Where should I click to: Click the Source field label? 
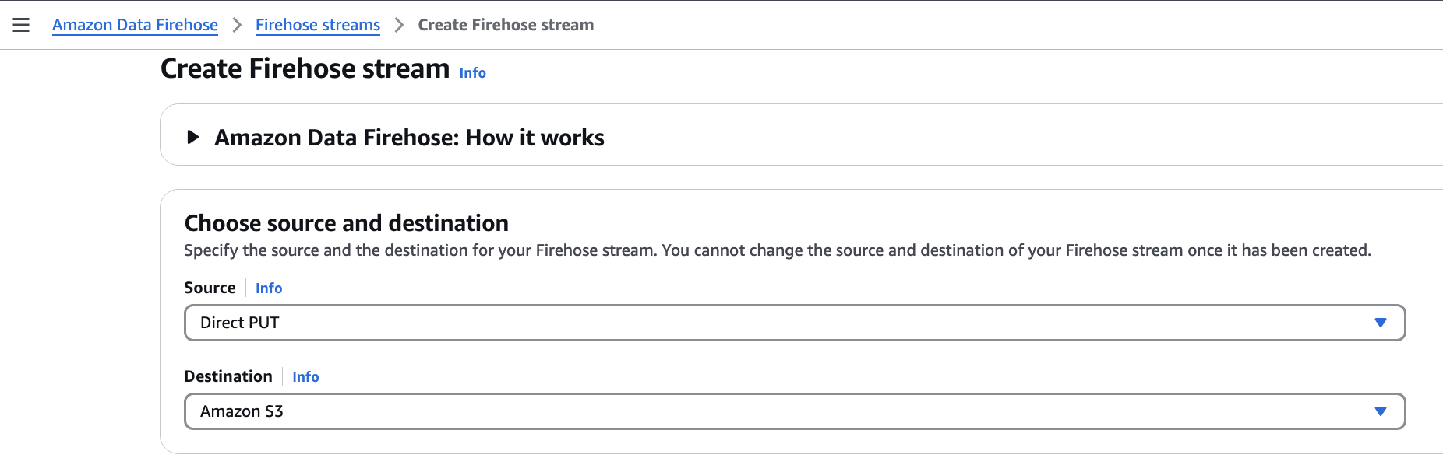click(210, 288)
